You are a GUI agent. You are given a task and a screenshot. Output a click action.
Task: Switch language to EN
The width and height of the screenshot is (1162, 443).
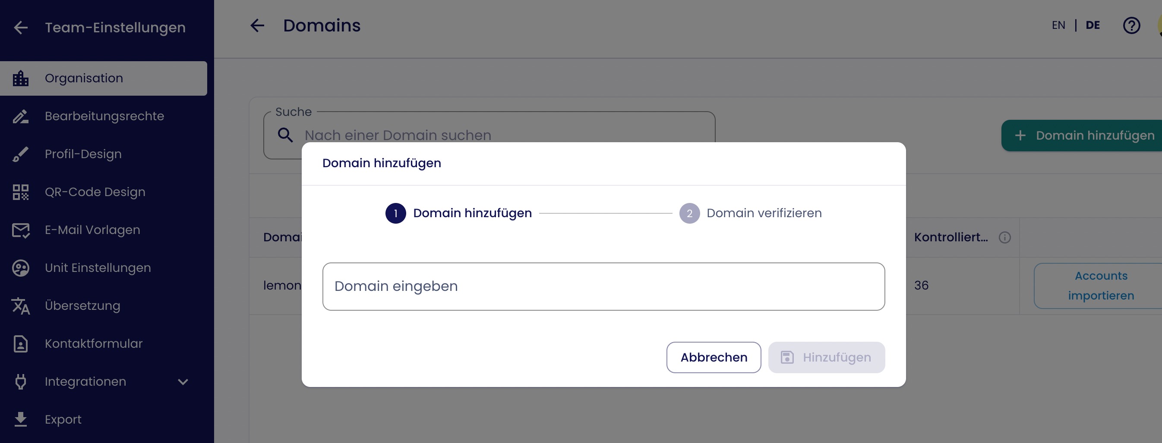tap(1058, 25)
